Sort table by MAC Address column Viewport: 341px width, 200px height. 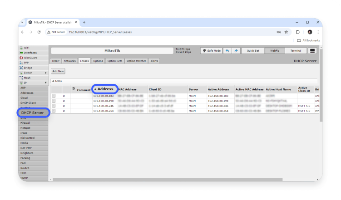click(x=128, y=89)
